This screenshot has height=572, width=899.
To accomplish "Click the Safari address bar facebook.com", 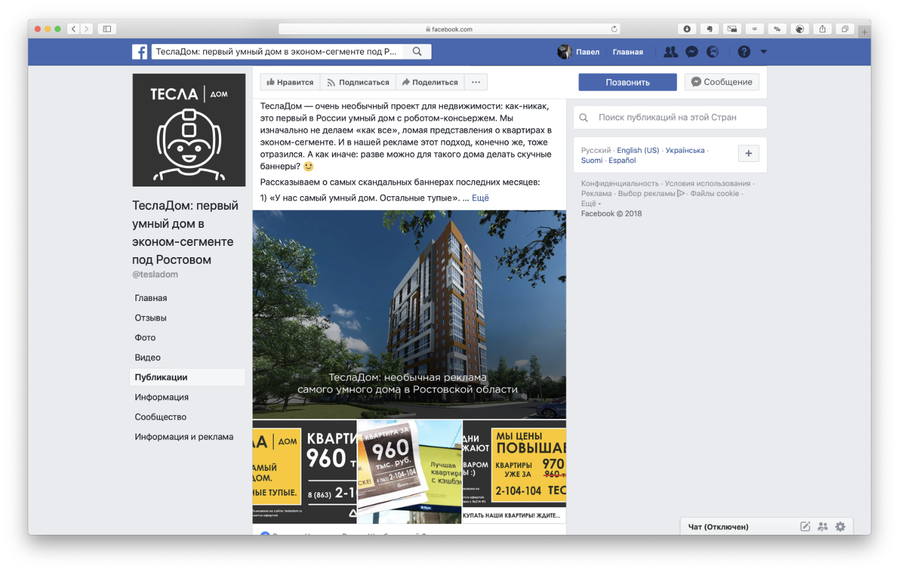I will click(450, 29).
